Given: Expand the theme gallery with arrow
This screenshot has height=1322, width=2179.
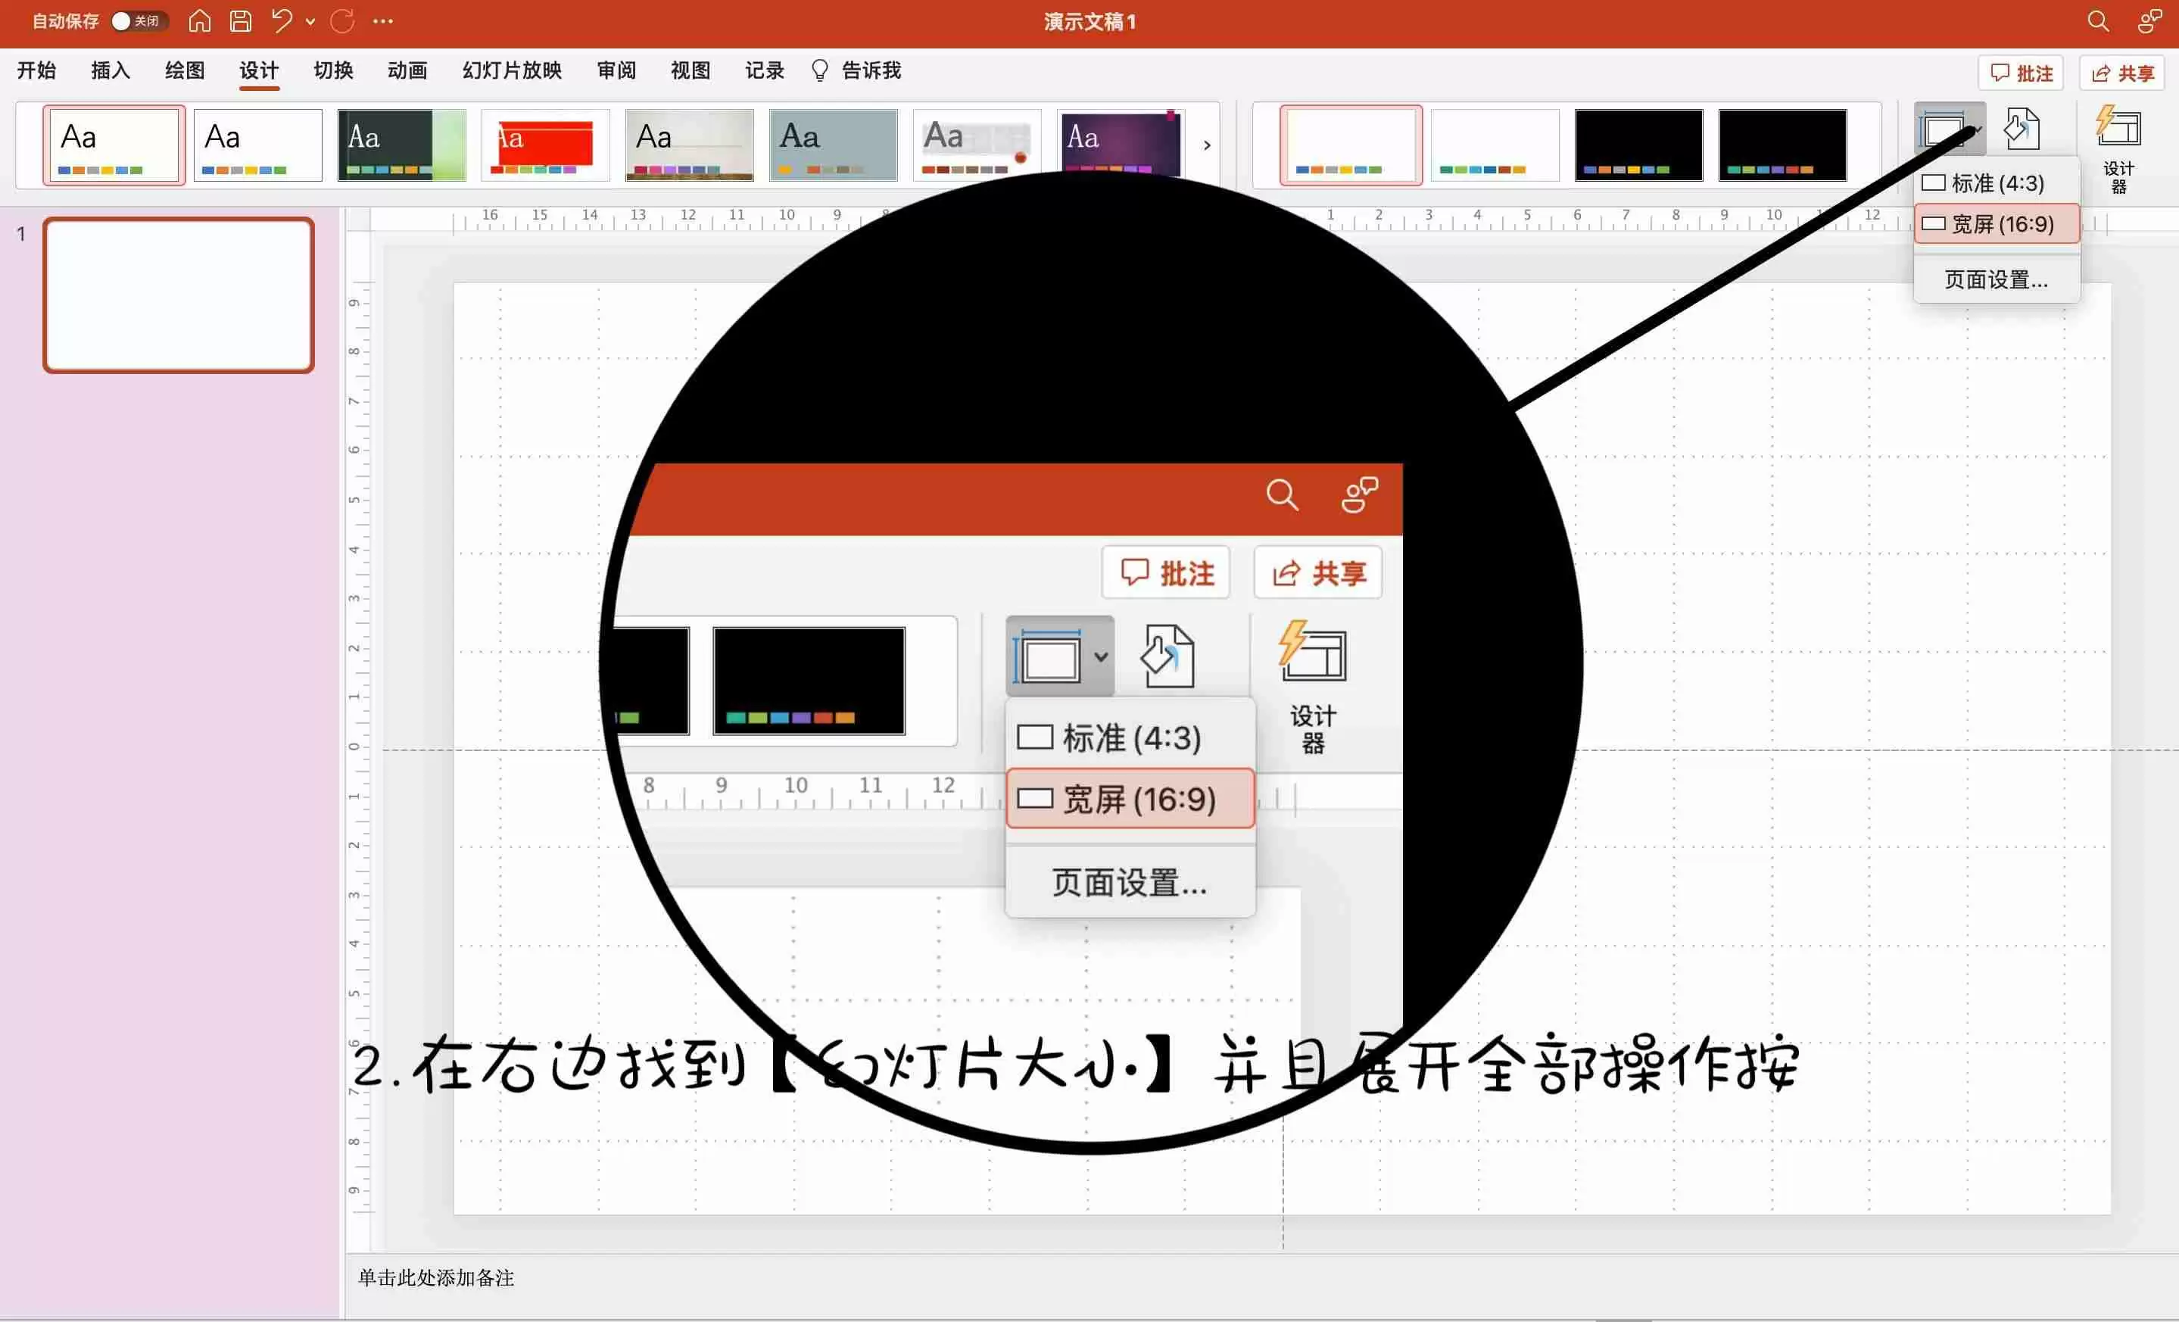Looking at the screenshot, I should (x=1207, y=145).
